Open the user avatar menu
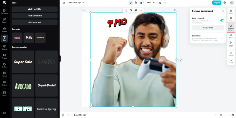 [232, 3]
